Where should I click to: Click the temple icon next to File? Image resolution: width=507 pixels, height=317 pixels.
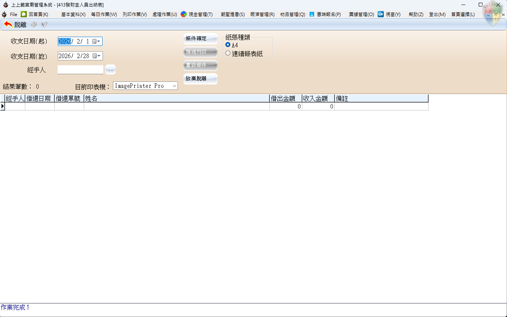pyautogui.click(x=4, y=14)
